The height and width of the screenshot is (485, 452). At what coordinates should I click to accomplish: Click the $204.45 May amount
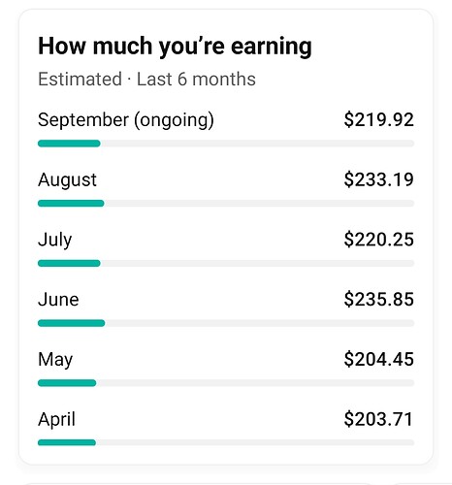(x=379, y=359)
